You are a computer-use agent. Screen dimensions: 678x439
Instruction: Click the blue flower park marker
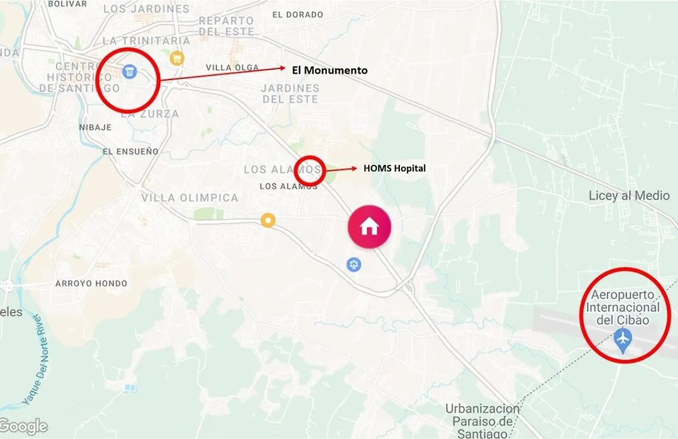(x=353, y=265)
